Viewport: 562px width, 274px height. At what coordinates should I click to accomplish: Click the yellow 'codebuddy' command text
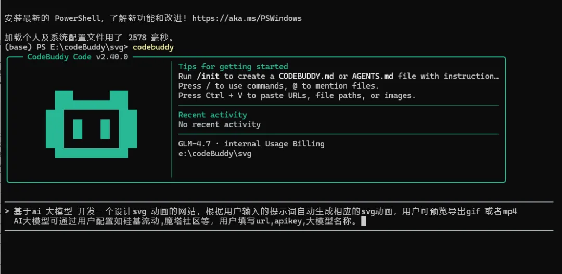click(x=153, y=47)
